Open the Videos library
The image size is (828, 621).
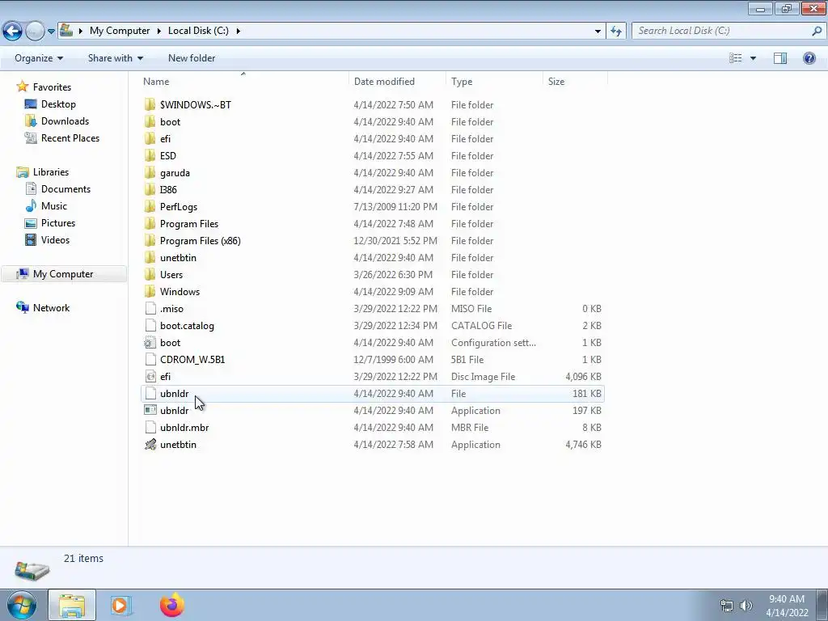55,239
